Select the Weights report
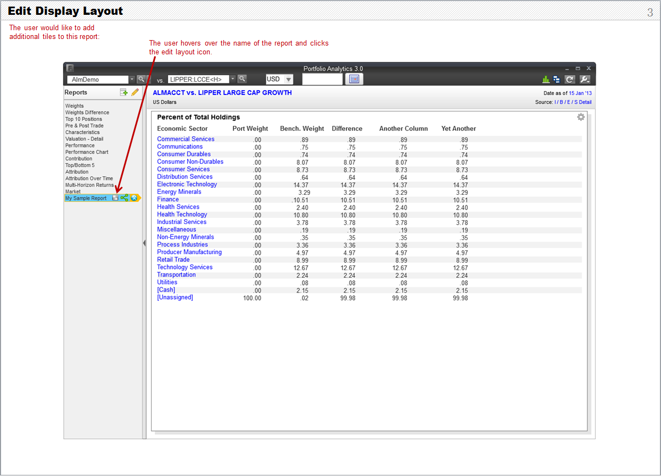The width and height of the screenshot is (661, 476). pyautogui.click(x=75, y=106)
